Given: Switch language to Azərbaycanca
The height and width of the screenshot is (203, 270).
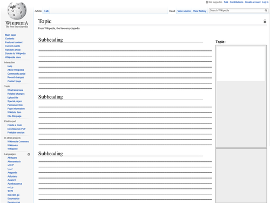Looking at the screenshot, I should pos(15,184).
